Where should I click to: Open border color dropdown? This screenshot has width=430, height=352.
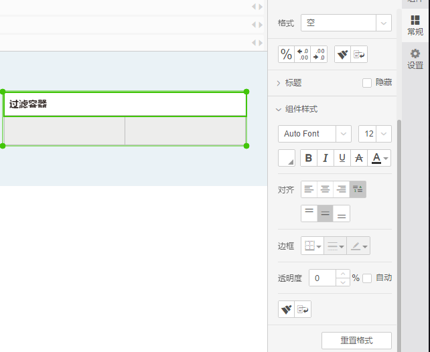(x=358, y=246)
